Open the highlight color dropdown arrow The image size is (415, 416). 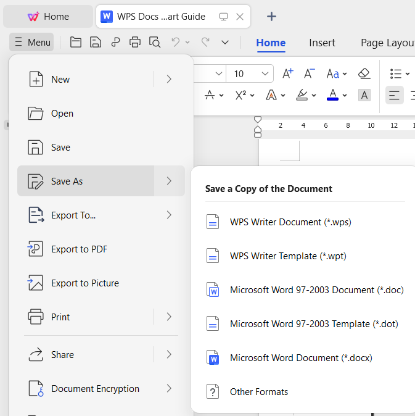[x=314, y=96]
